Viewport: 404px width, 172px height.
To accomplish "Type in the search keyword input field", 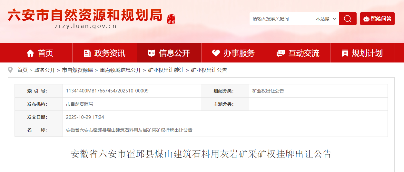I will (x=281, y=19).
